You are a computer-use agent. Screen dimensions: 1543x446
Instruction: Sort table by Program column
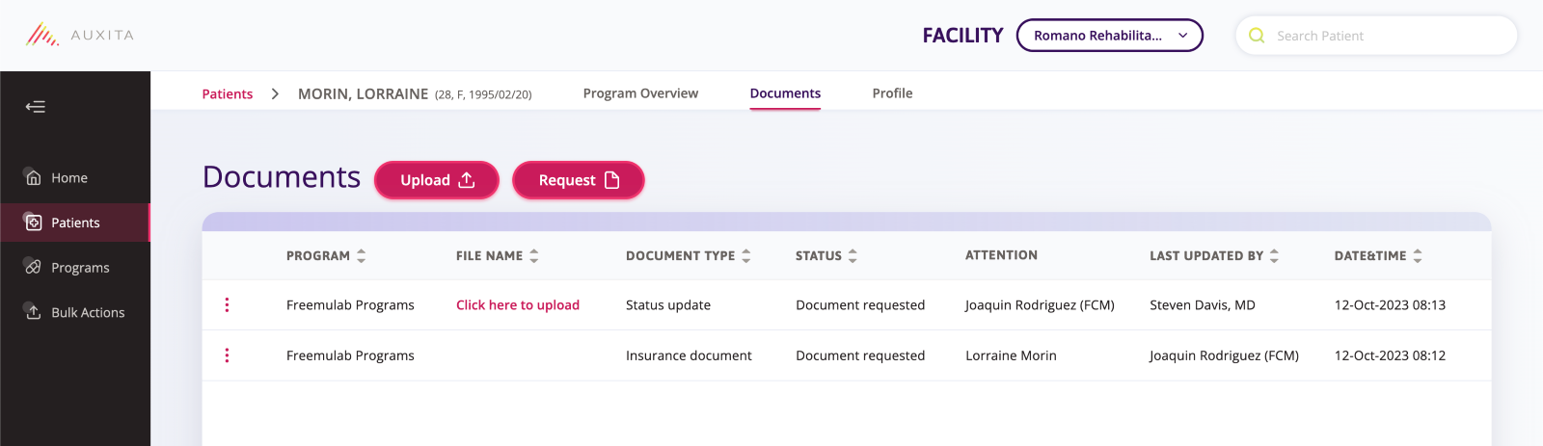(362, 256)
